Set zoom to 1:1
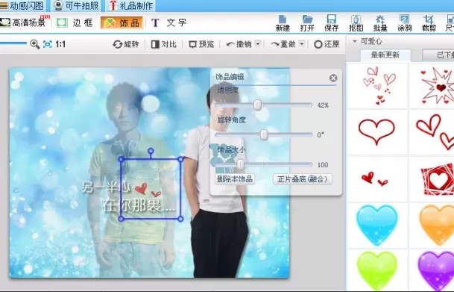The width and height of the screenshot is (454, 292). pos(60,44)
